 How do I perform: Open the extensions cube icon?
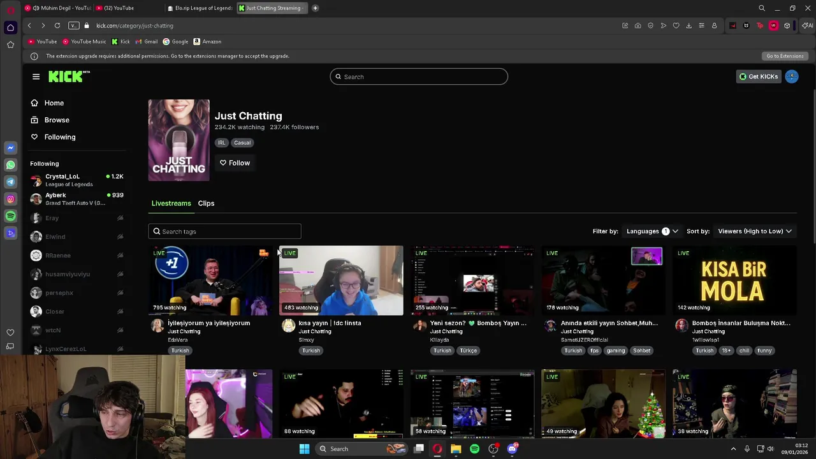(787, 25)
